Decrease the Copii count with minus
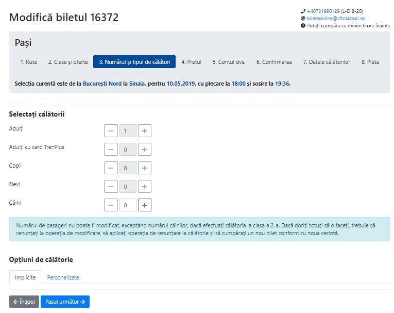394x313 pixels. 111,168
